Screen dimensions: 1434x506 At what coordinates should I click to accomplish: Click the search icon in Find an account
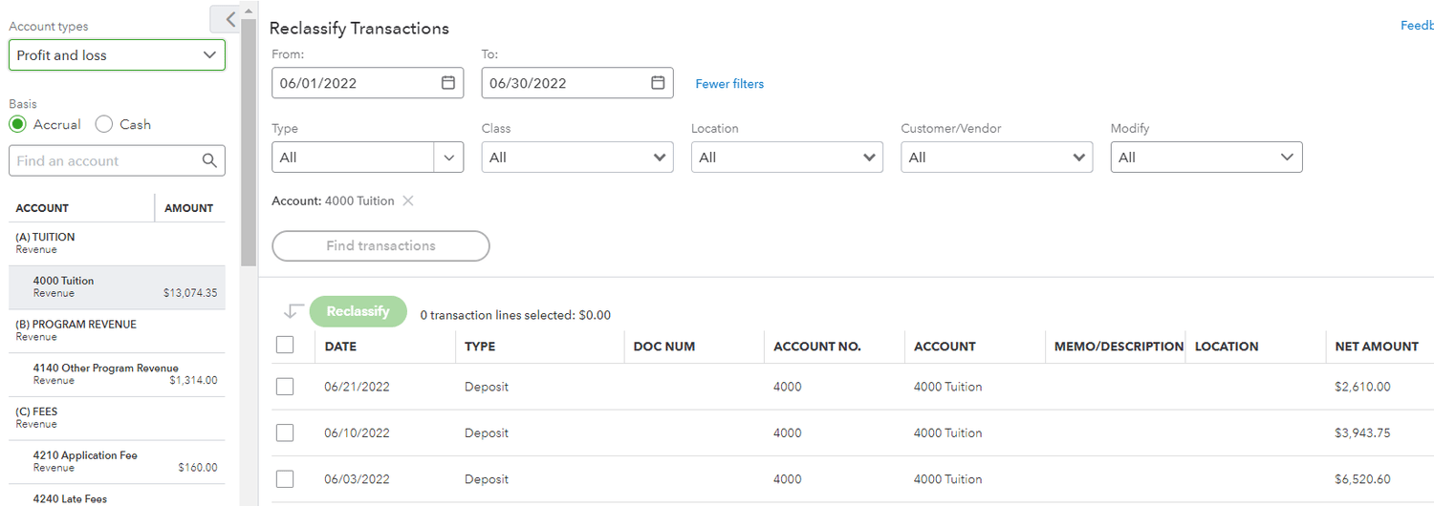[210, 161]
